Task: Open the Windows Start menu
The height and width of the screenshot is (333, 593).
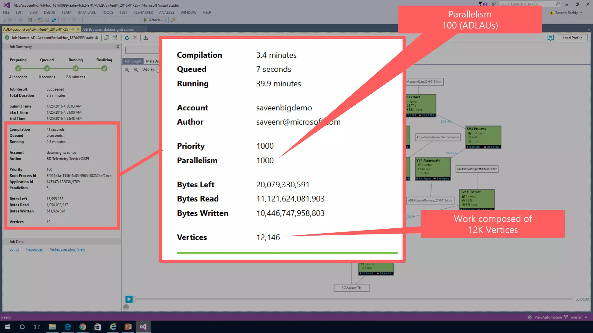Action: (7, 327)
